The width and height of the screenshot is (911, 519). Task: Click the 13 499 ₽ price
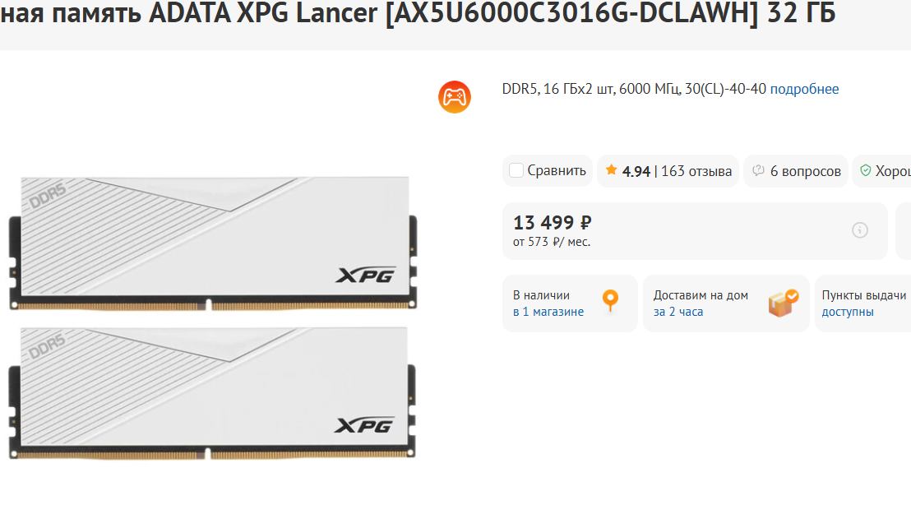point(552,223)
